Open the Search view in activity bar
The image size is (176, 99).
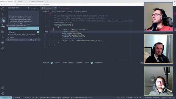click(x=3, y=14)
